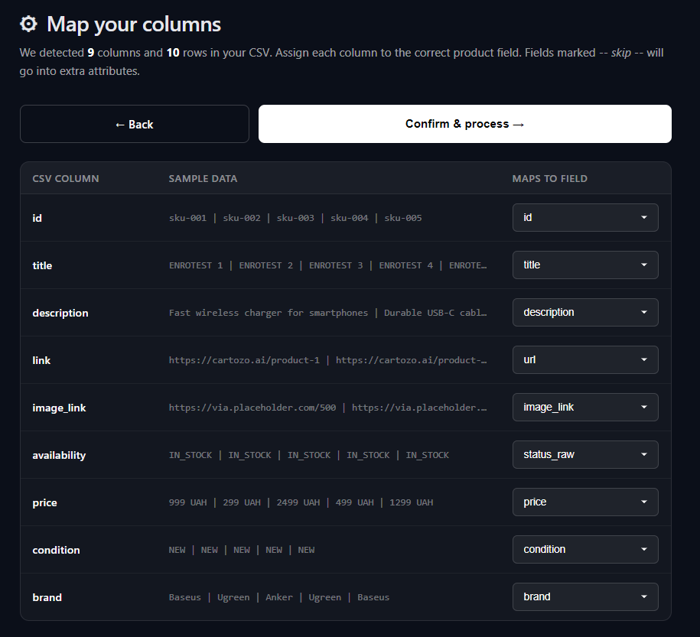The height and width of the screenshot is (637, 700).
Task: Click the CSV COLUMN header
Action: [65, 178]
